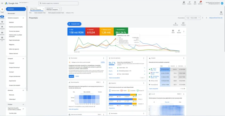This screenshot has width=225, height=116.
Task: Switch to Zi tab in Zi și oră card
Action: point(154,102)
